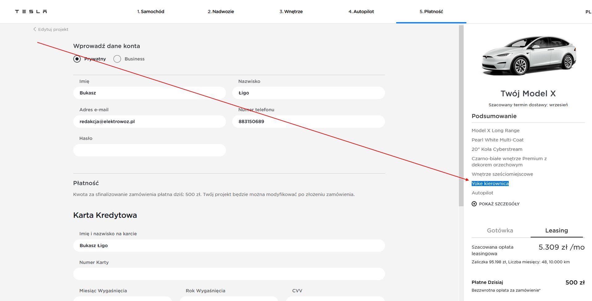Click the vertical page scrollbar

pyautogui.click(x=461, y=116)
